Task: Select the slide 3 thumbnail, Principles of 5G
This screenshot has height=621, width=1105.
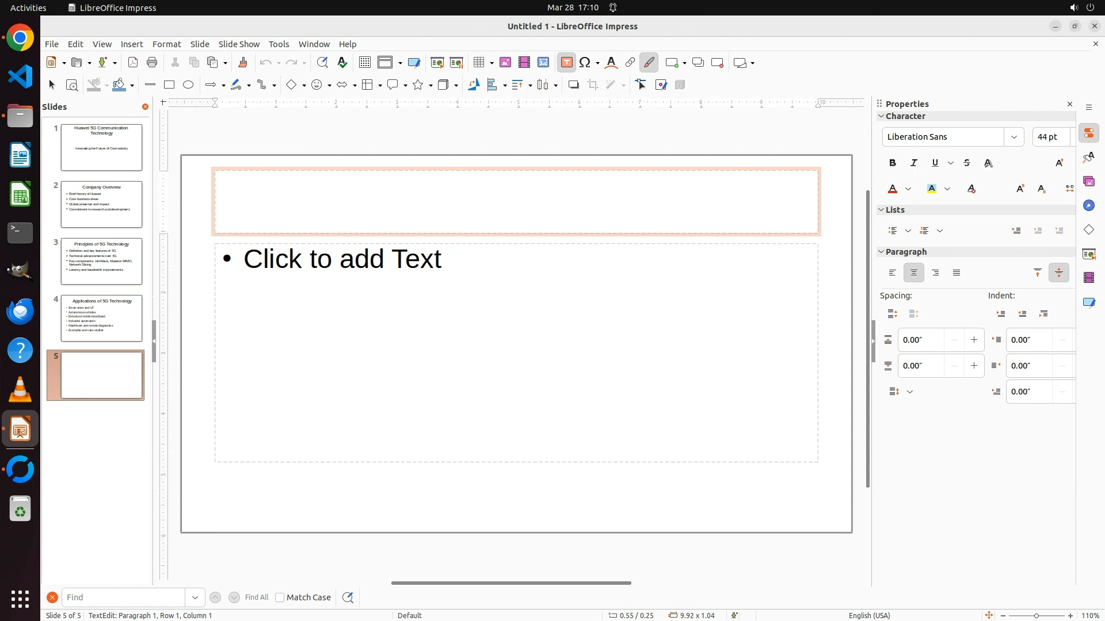Action: click(x=101, y=262)
